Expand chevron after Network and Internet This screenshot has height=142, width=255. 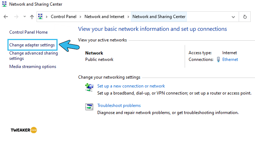[128, 17]
